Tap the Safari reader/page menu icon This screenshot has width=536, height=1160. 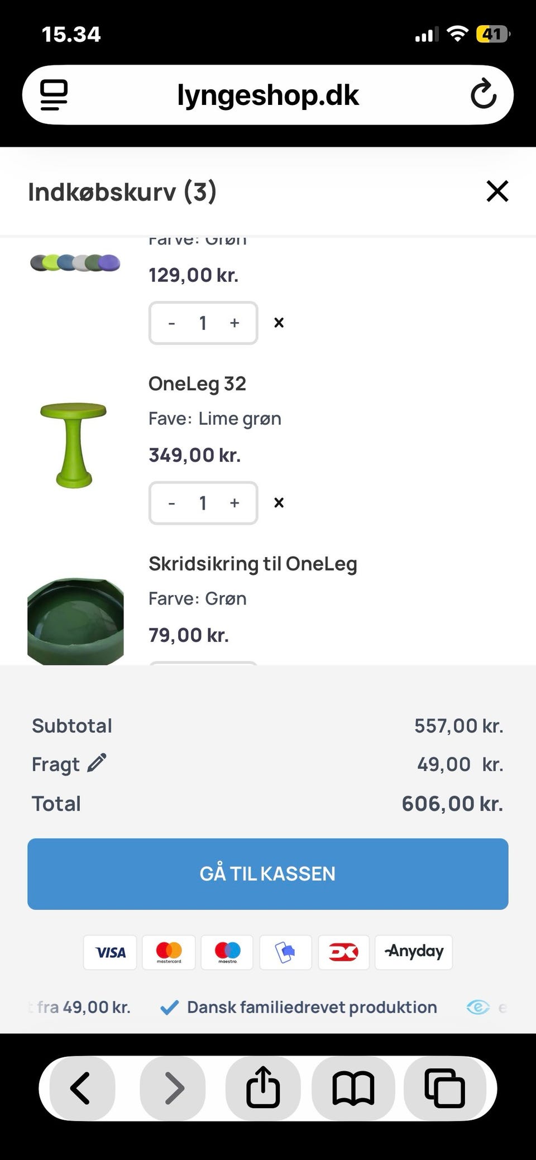click(54, 95)
